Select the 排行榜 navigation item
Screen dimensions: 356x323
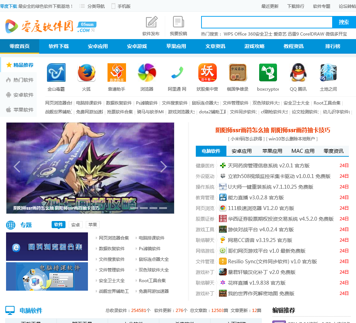point(333,46)
